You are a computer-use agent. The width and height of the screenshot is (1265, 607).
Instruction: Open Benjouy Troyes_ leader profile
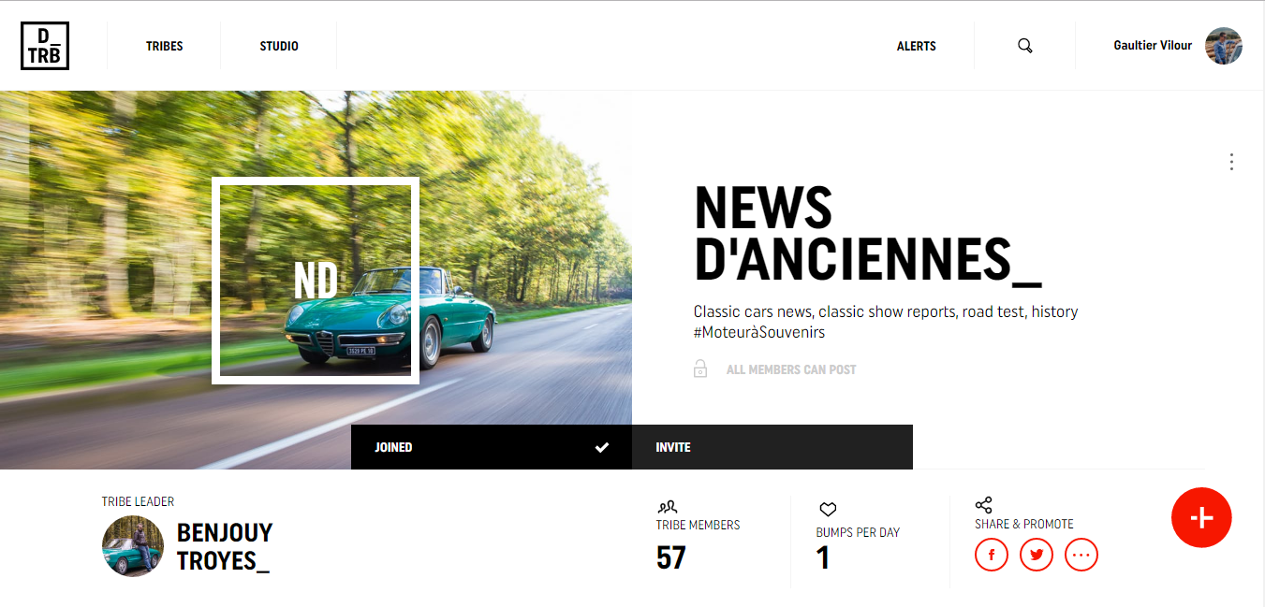point(225,546)
